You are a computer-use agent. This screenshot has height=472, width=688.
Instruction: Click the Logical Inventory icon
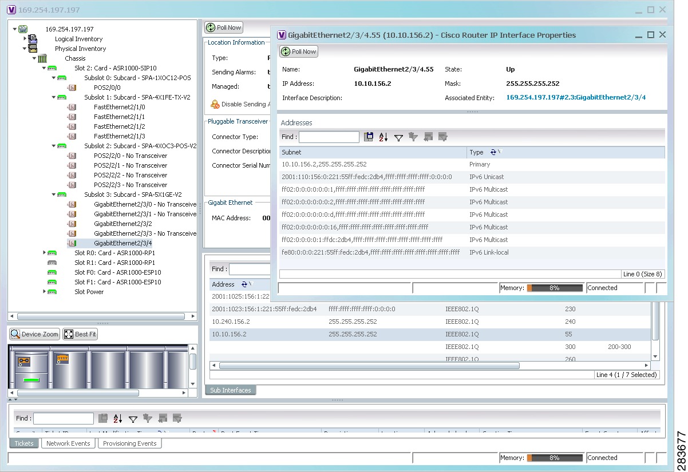(33, 39)
